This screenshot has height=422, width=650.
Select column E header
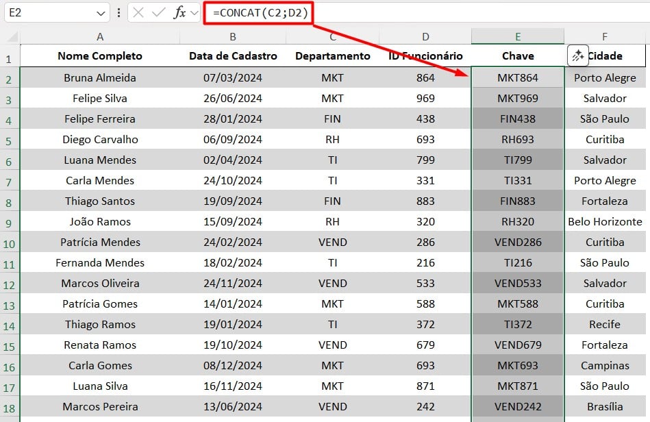point(518,37)
